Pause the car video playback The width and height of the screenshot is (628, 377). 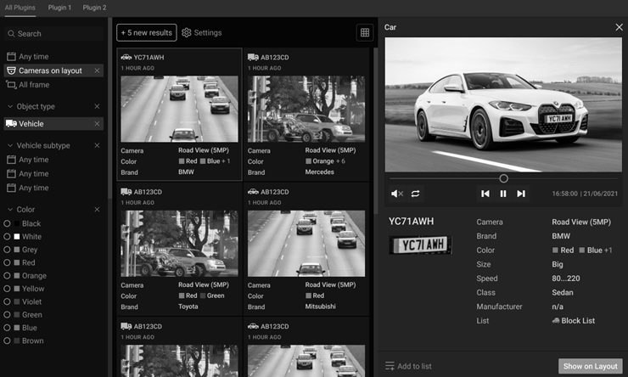pyautogui.click(x=503, y=194)
